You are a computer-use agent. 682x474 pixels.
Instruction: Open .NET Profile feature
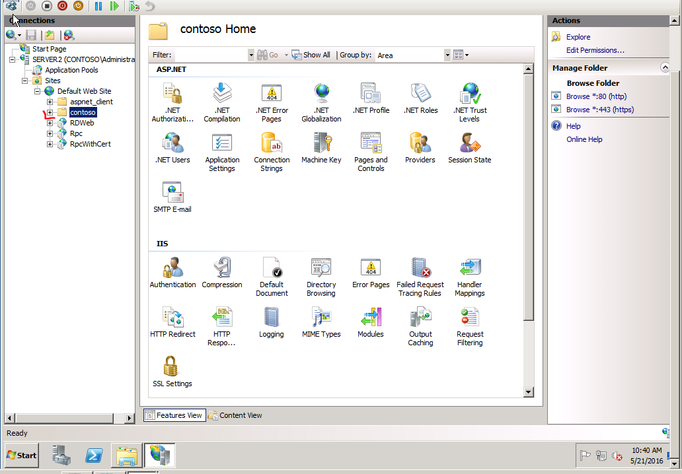pos(371,98)
